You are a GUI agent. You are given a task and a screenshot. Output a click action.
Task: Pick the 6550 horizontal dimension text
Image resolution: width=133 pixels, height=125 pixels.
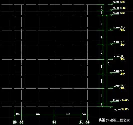point(38,114)
